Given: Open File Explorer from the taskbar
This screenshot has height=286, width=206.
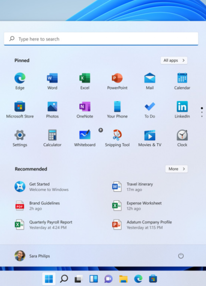Looking at the screenshot, I should tap(123, 279).
